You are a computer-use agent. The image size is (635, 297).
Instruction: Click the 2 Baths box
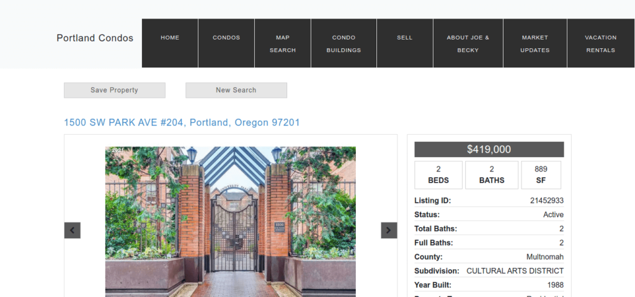pyautogui.click(x=492, y=175)
